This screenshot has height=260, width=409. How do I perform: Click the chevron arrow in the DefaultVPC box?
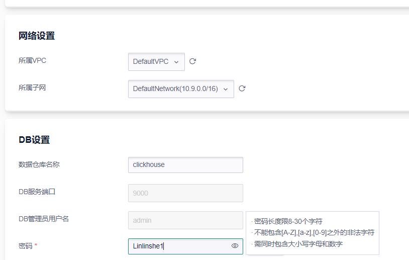(176, 62)
